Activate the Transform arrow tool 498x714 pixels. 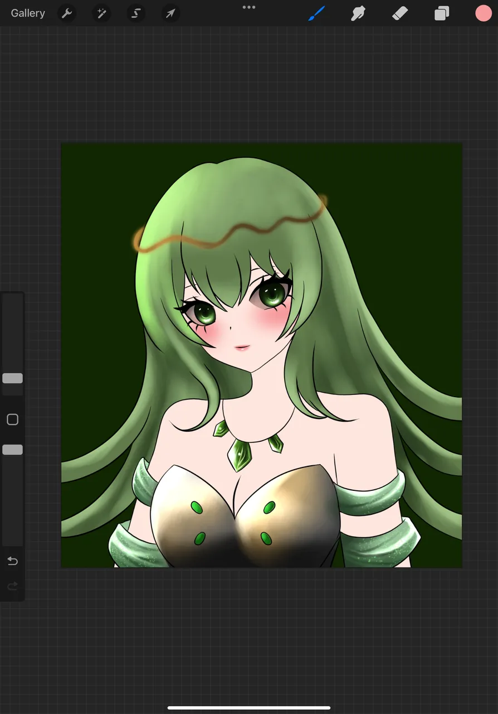tap(170, 13)
